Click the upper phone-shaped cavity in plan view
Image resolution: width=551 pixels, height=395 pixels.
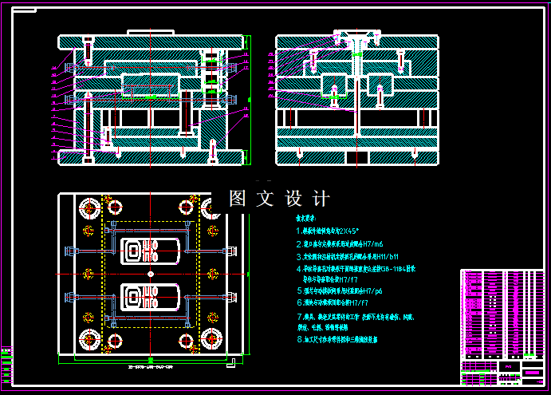tap(151, 251)
